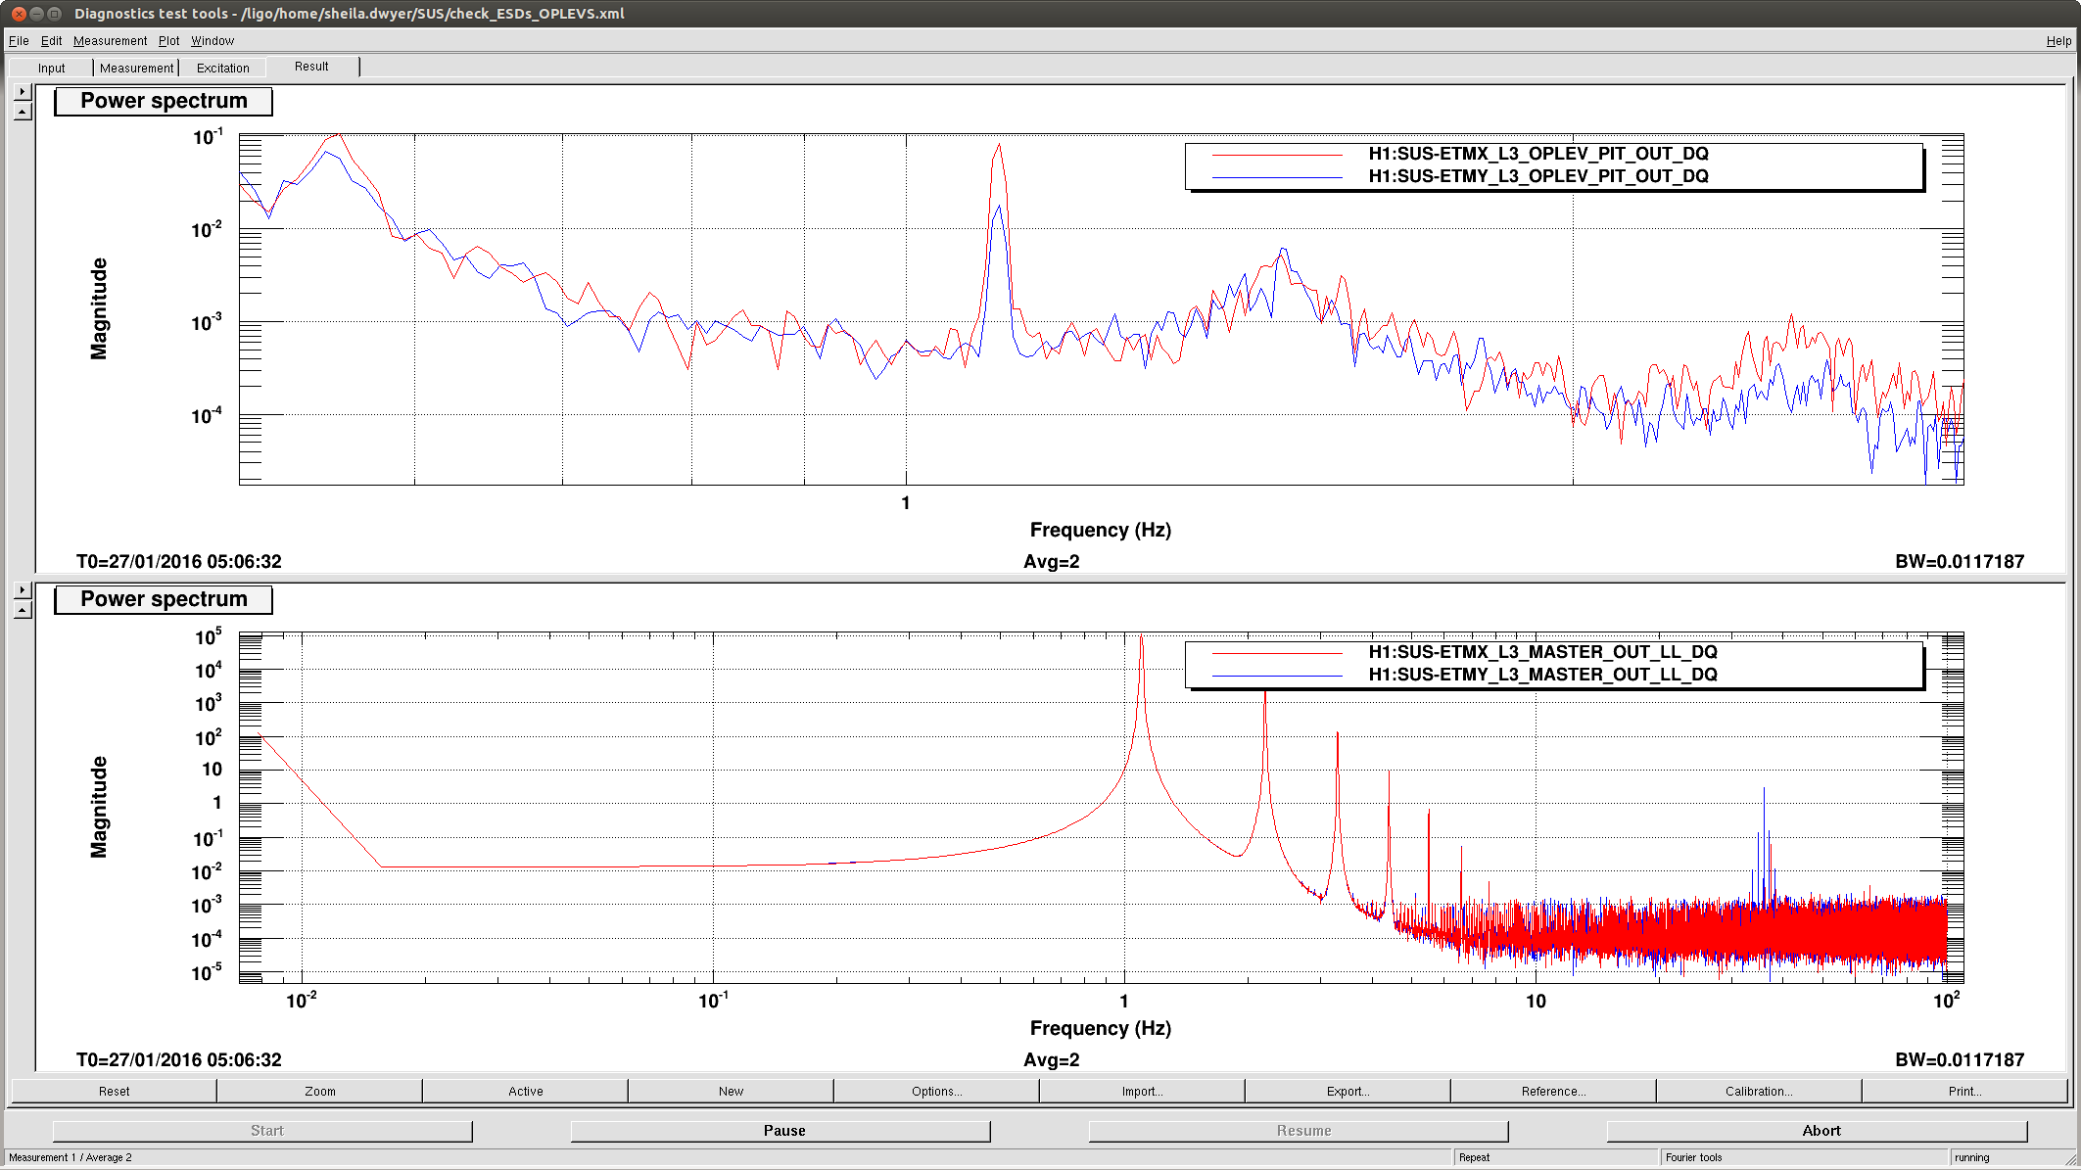The width and height of the screenshot is (2081, 1170).
Task: Click the Reference... button
Action: [x=1553, y=1091]
